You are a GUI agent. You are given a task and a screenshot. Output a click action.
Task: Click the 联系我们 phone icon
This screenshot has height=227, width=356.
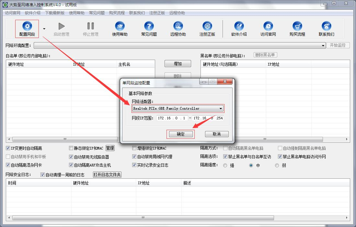click(x=326, y=26)
